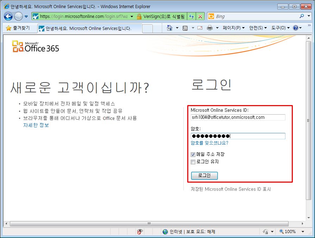
Task: Open the 도구(O) menu
Action: click(x=281, y=28)
